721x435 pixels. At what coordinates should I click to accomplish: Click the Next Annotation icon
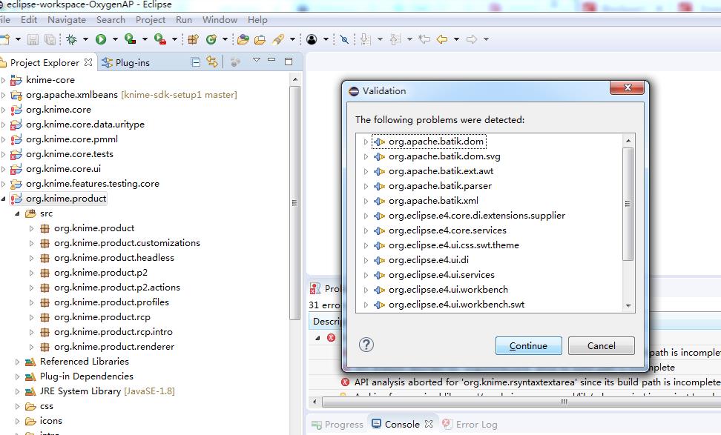click(x=366, y=39)
